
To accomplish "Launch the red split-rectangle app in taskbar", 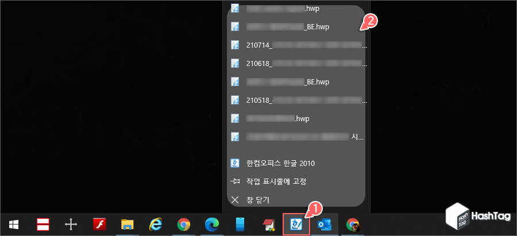I will click(43, 225).
